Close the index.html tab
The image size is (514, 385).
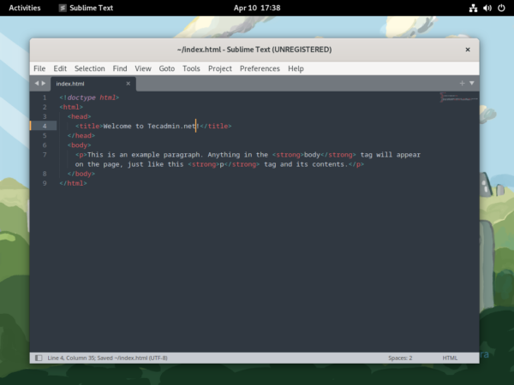(129, 84)
